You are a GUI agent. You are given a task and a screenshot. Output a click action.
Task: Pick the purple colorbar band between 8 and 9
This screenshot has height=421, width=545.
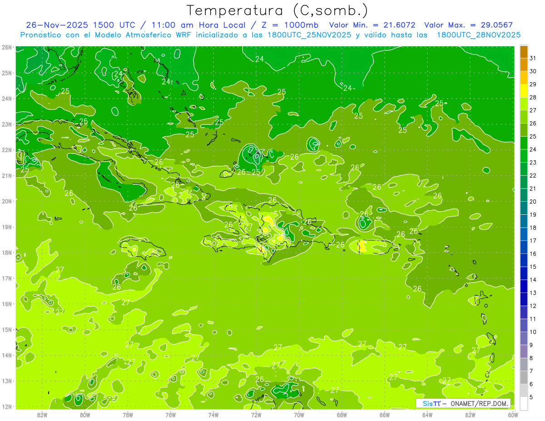pyautogui.click(x=524, y=352)
